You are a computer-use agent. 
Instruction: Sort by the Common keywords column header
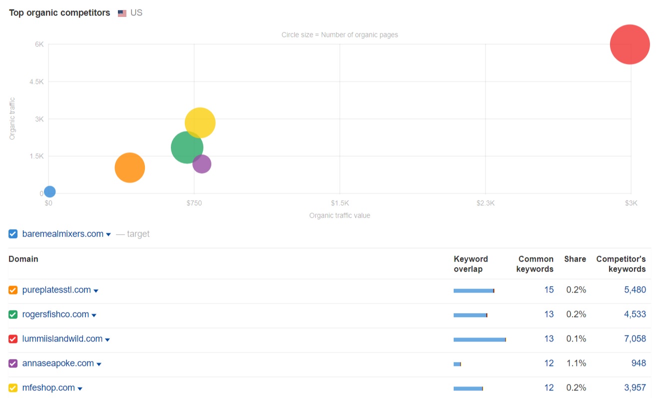pyautogui.click(x=536, y=264)
